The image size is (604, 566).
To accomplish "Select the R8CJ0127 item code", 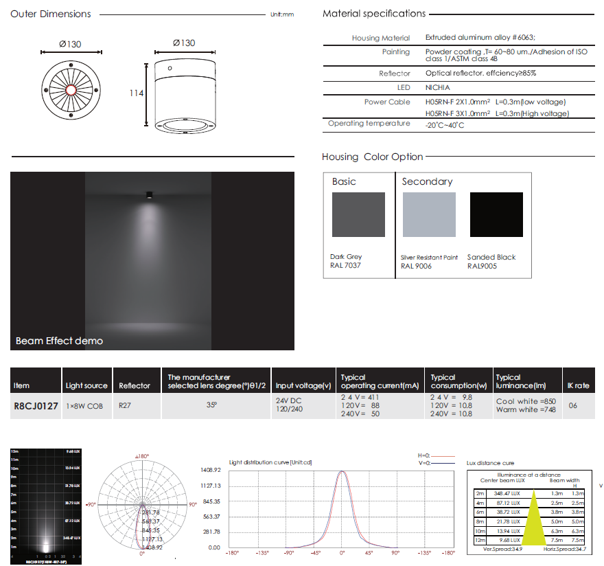I will pyautogui.click(x=36, y=405).
